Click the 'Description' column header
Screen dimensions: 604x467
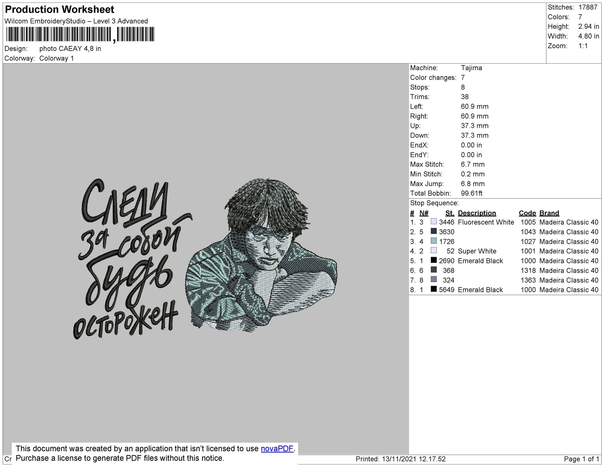click(x=477, y=213)
